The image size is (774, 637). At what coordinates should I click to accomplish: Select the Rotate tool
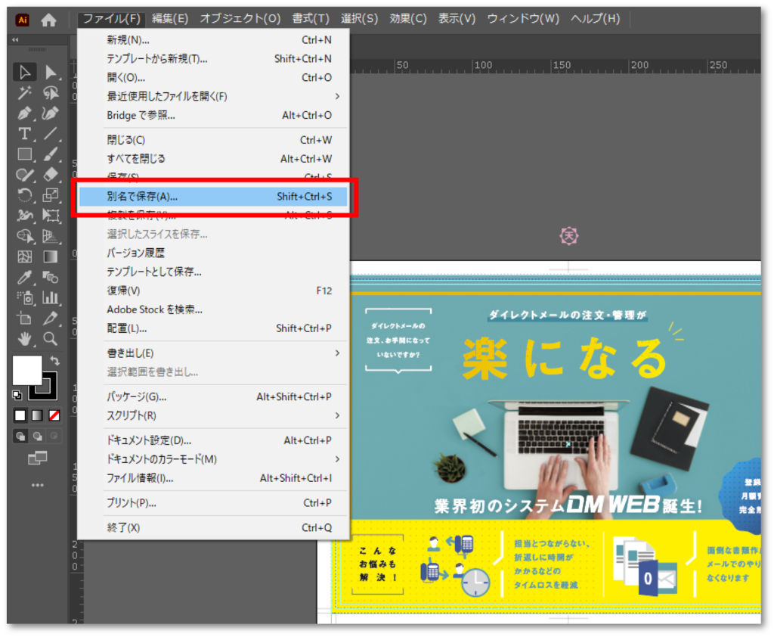[24, 195]
